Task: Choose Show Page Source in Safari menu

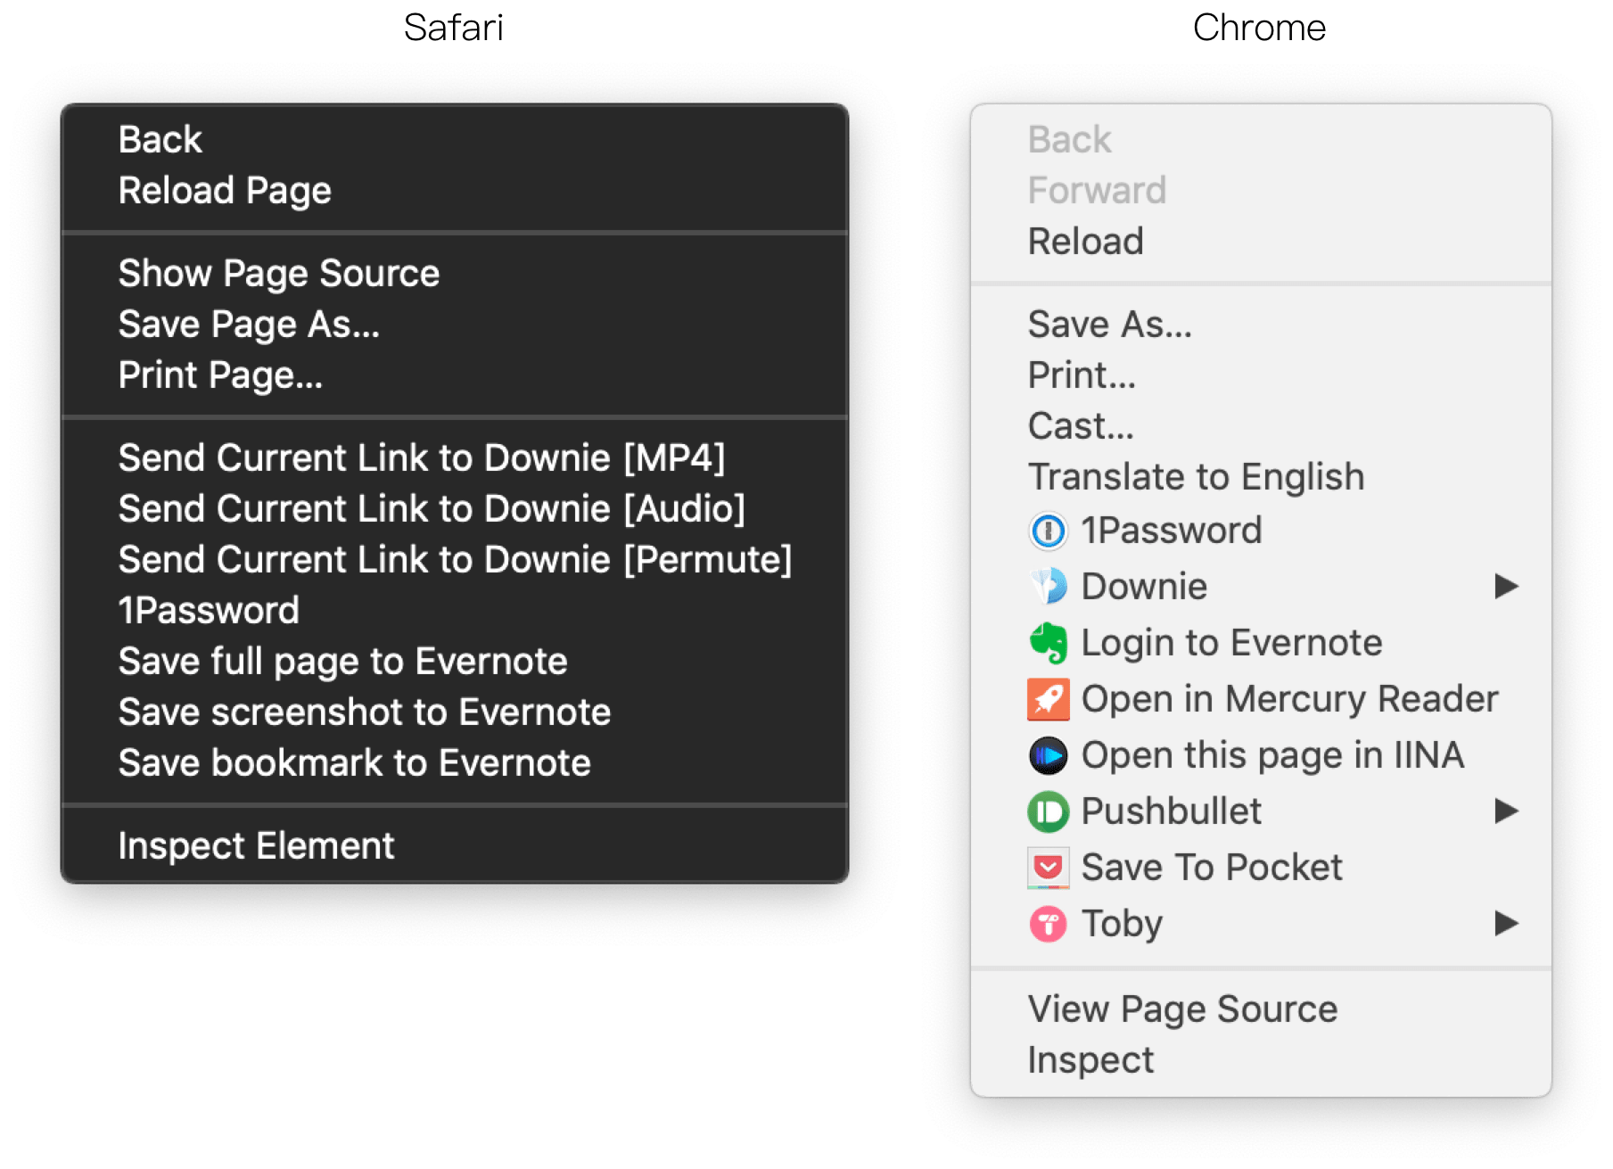Action: (x=279, y=274)
